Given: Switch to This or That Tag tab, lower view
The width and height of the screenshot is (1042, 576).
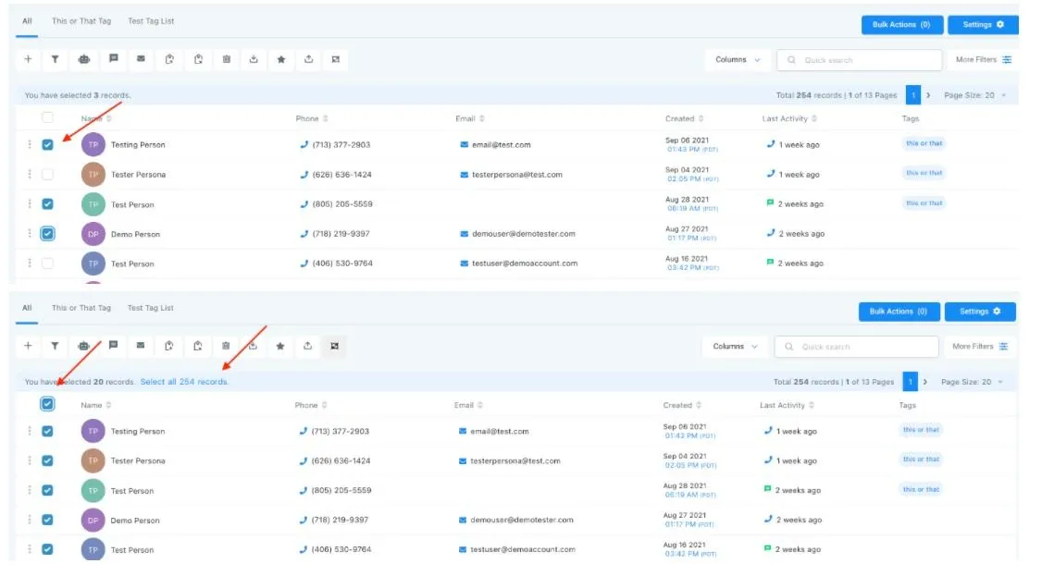Looking at the screenshot, I should 81,308.
